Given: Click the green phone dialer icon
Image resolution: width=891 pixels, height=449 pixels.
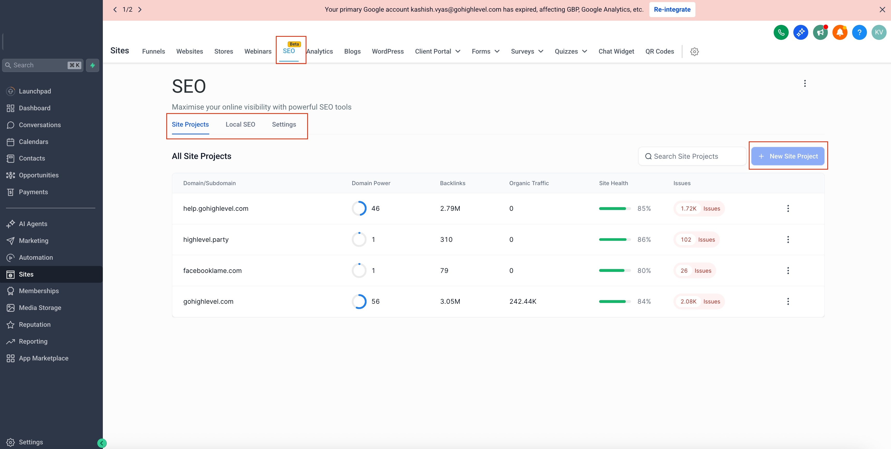Looking at the screenshot, I should 781,33.
